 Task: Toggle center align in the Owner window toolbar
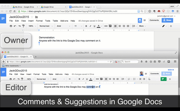point(120,26)
